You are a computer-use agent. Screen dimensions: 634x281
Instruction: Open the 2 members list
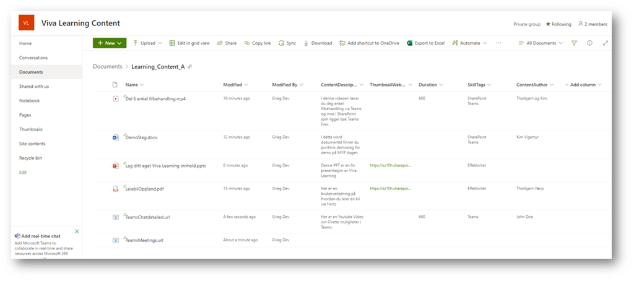593,24
